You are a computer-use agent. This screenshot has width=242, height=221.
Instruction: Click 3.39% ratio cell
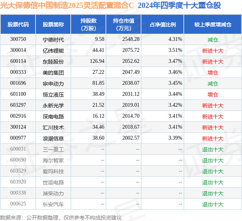pyautogui.click(x=175, y=138)
